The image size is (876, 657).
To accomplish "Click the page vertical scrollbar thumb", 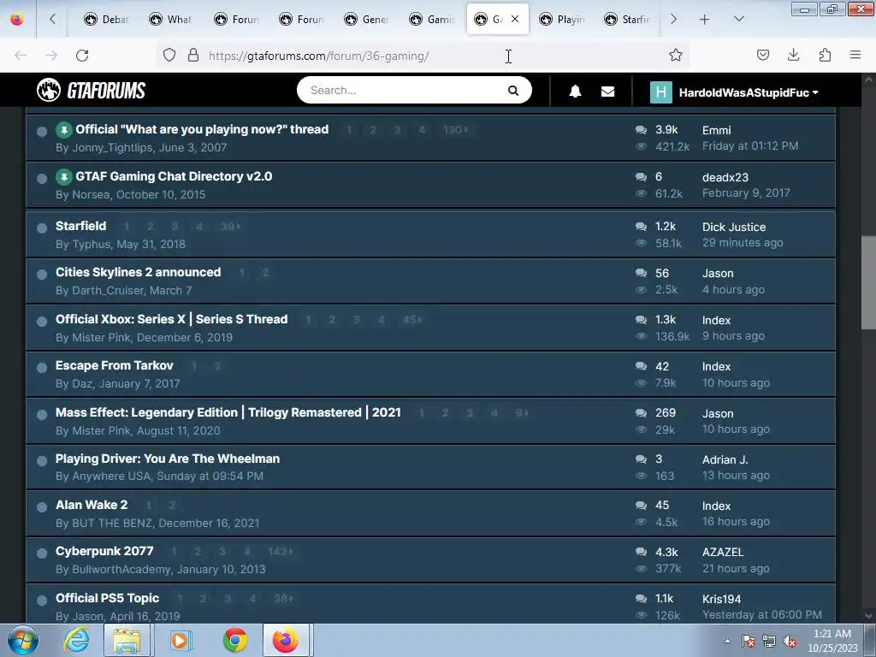I will 868,282.
